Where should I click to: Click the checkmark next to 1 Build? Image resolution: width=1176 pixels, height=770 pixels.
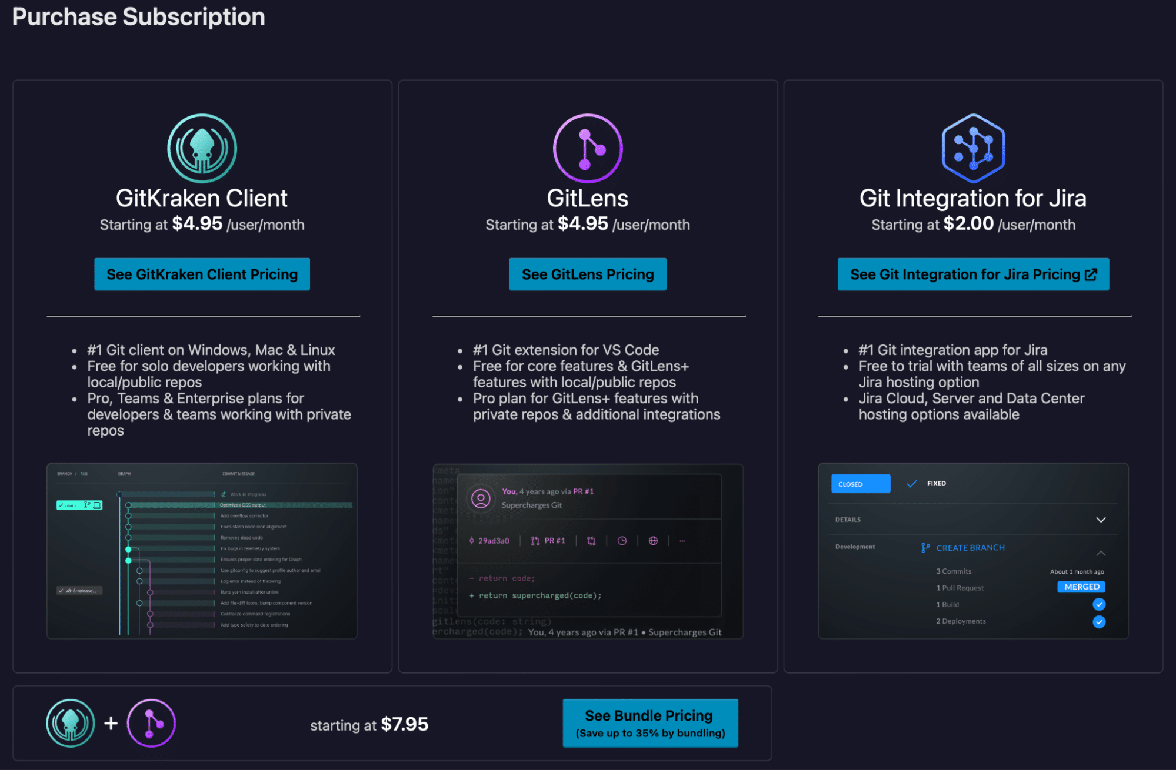point(1099,604)
